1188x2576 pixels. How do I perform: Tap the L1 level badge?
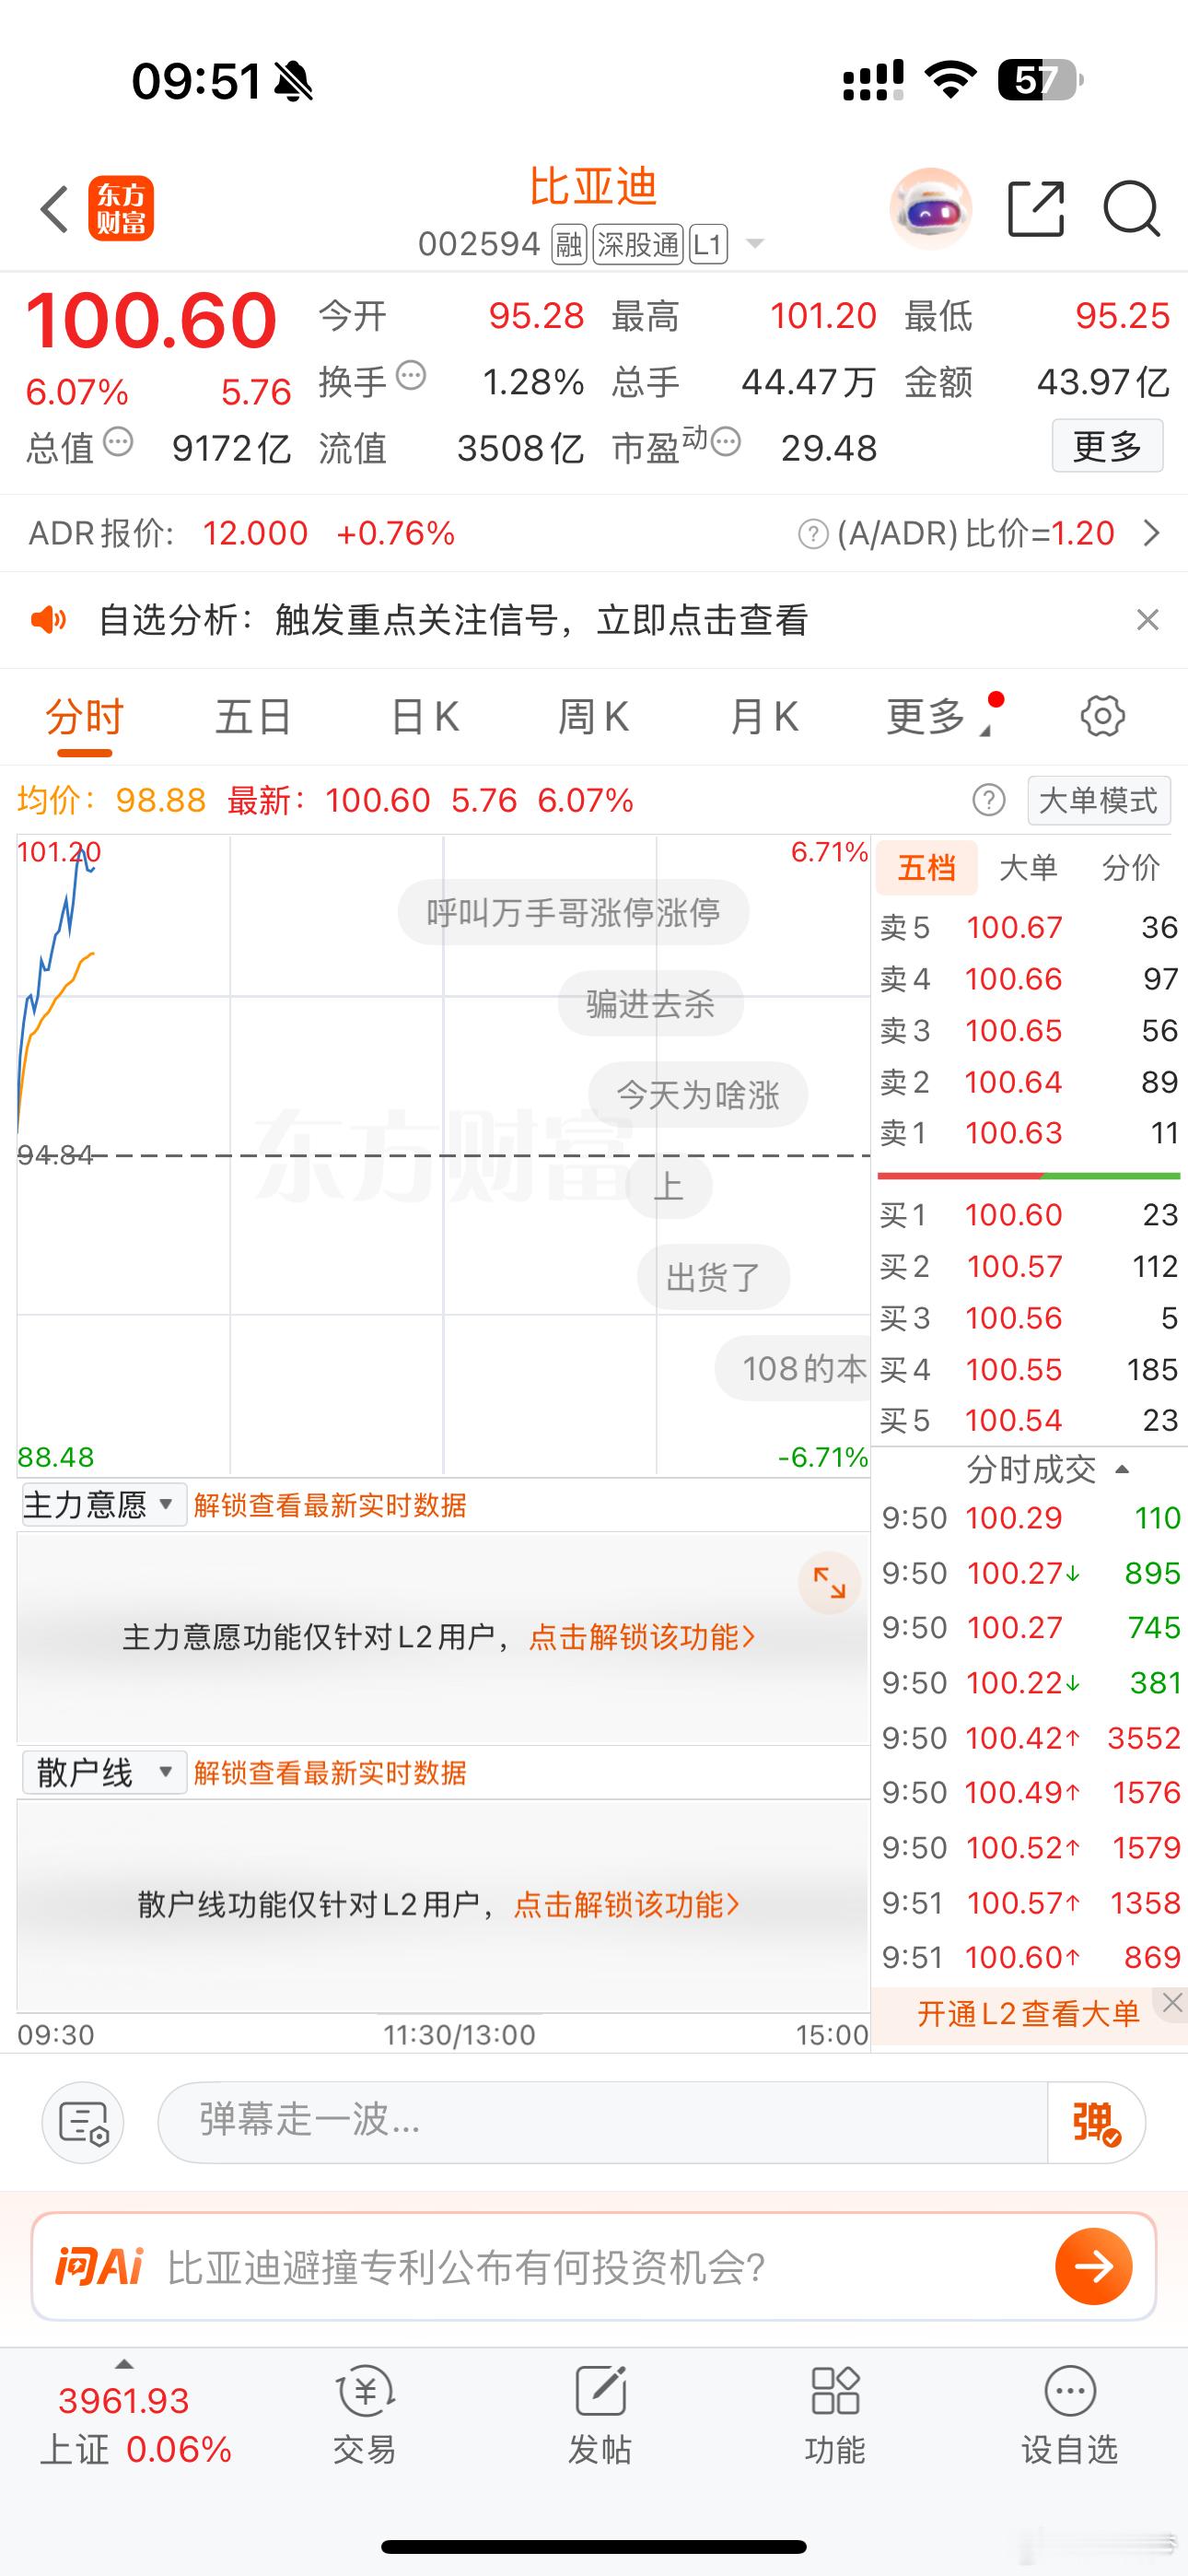708,244
